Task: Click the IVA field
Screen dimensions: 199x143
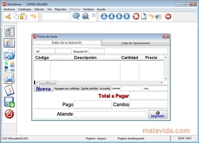Action: [x=158, y=89]
